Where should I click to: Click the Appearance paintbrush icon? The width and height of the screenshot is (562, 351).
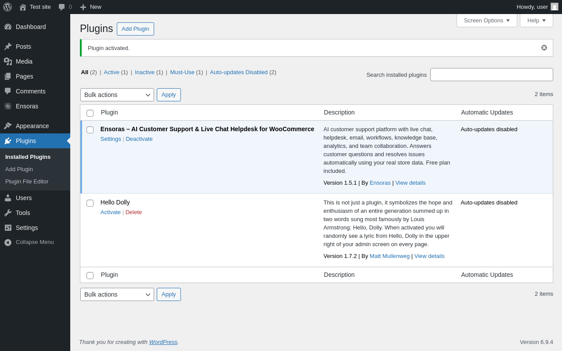8,126
